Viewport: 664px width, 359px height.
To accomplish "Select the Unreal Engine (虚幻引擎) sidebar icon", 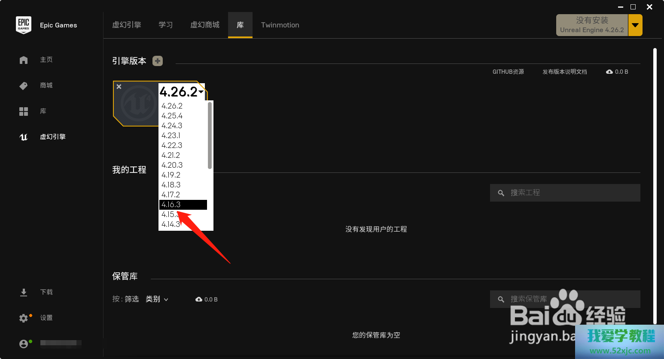I will (x=24, y=137).
